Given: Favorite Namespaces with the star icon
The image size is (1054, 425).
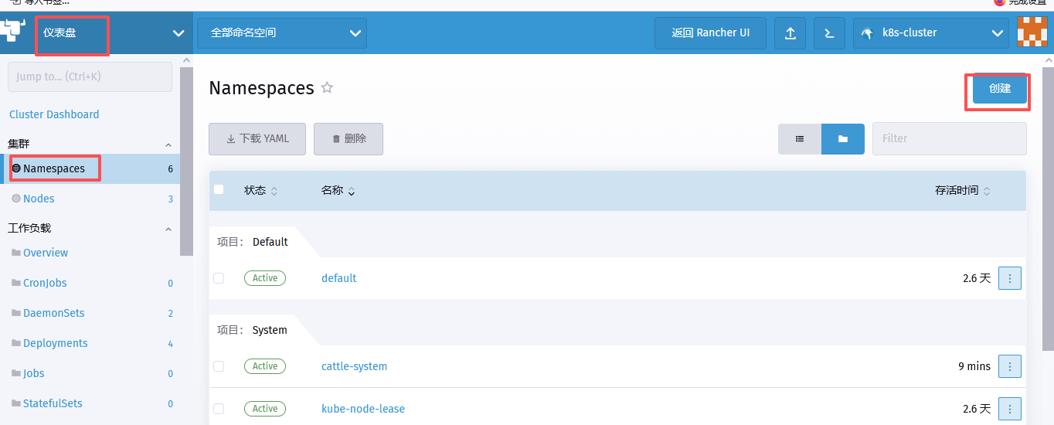Looking at the screenshot, I should (327, 87).
